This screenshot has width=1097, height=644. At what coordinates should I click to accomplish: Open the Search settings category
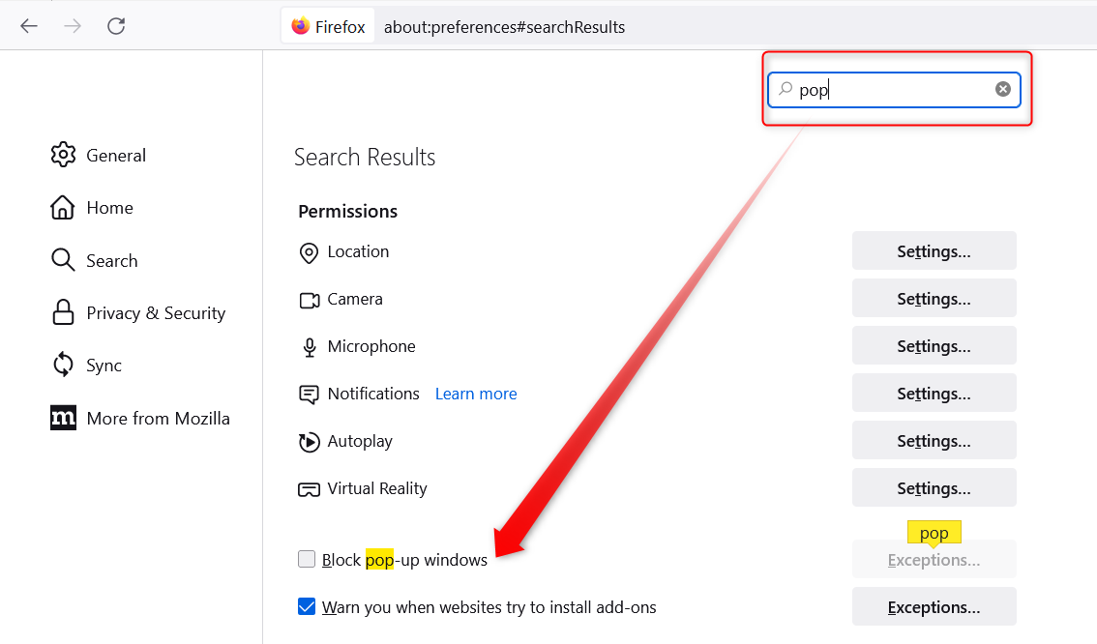111,260
